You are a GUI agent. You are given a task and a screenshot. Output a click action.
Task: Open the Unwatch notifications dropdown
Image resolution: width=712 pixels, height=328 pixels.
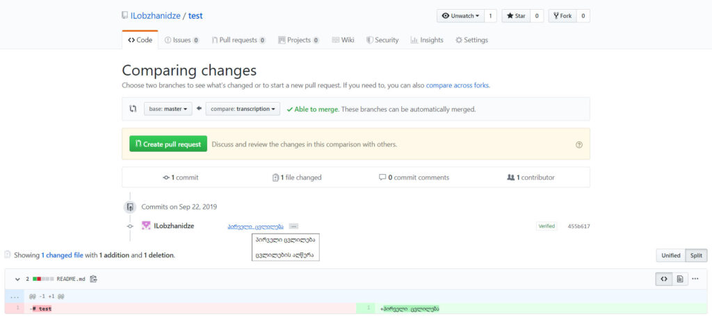click(460, 15)
